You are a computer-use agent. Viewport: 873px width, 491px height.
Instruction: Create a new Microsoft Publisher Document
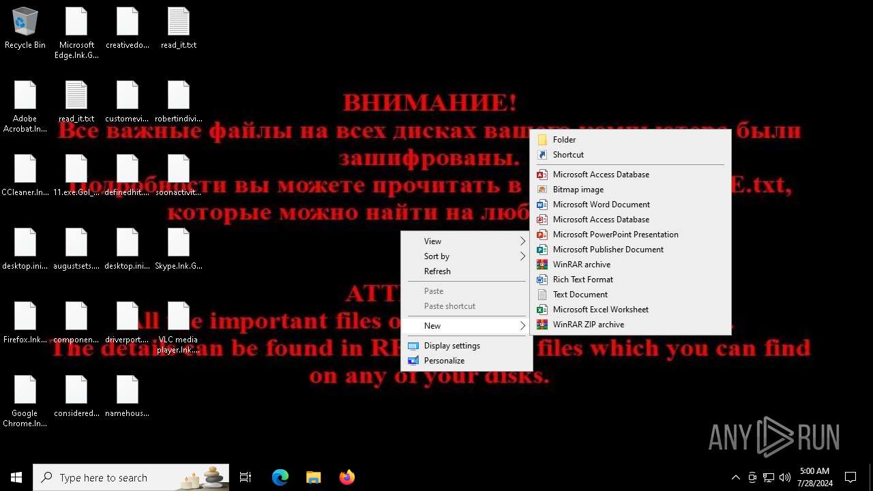click(x=630, y=250)
